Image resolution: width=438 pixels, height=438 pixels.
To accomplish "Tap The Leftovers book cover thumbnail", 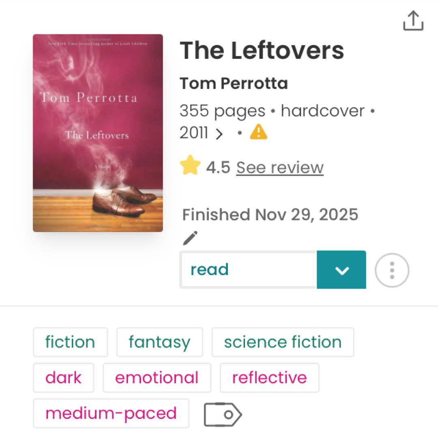I will point(98,133).
